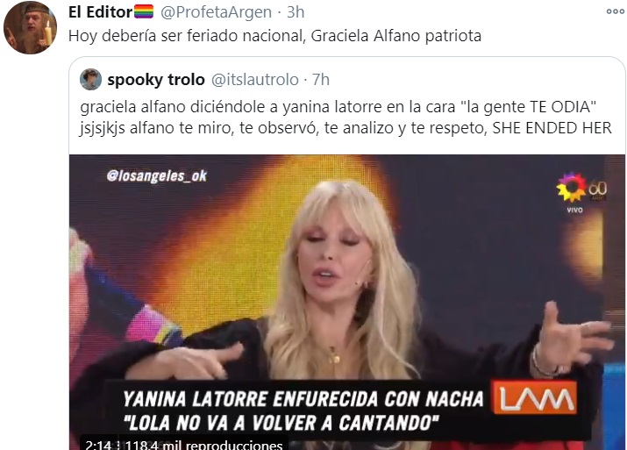
Task: Click the channel sun logo above VIVO
Action: coord(572,187)
